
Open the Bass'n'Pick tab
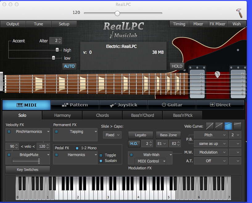click(183, 116)
